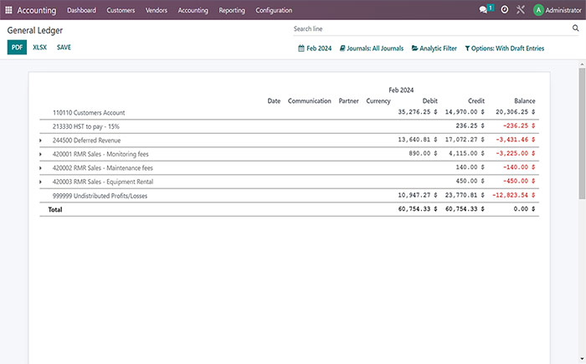Expand the 244500 Deferred Revenue row arrow
Screen dimensions: 586x364
tap(41, 141)
